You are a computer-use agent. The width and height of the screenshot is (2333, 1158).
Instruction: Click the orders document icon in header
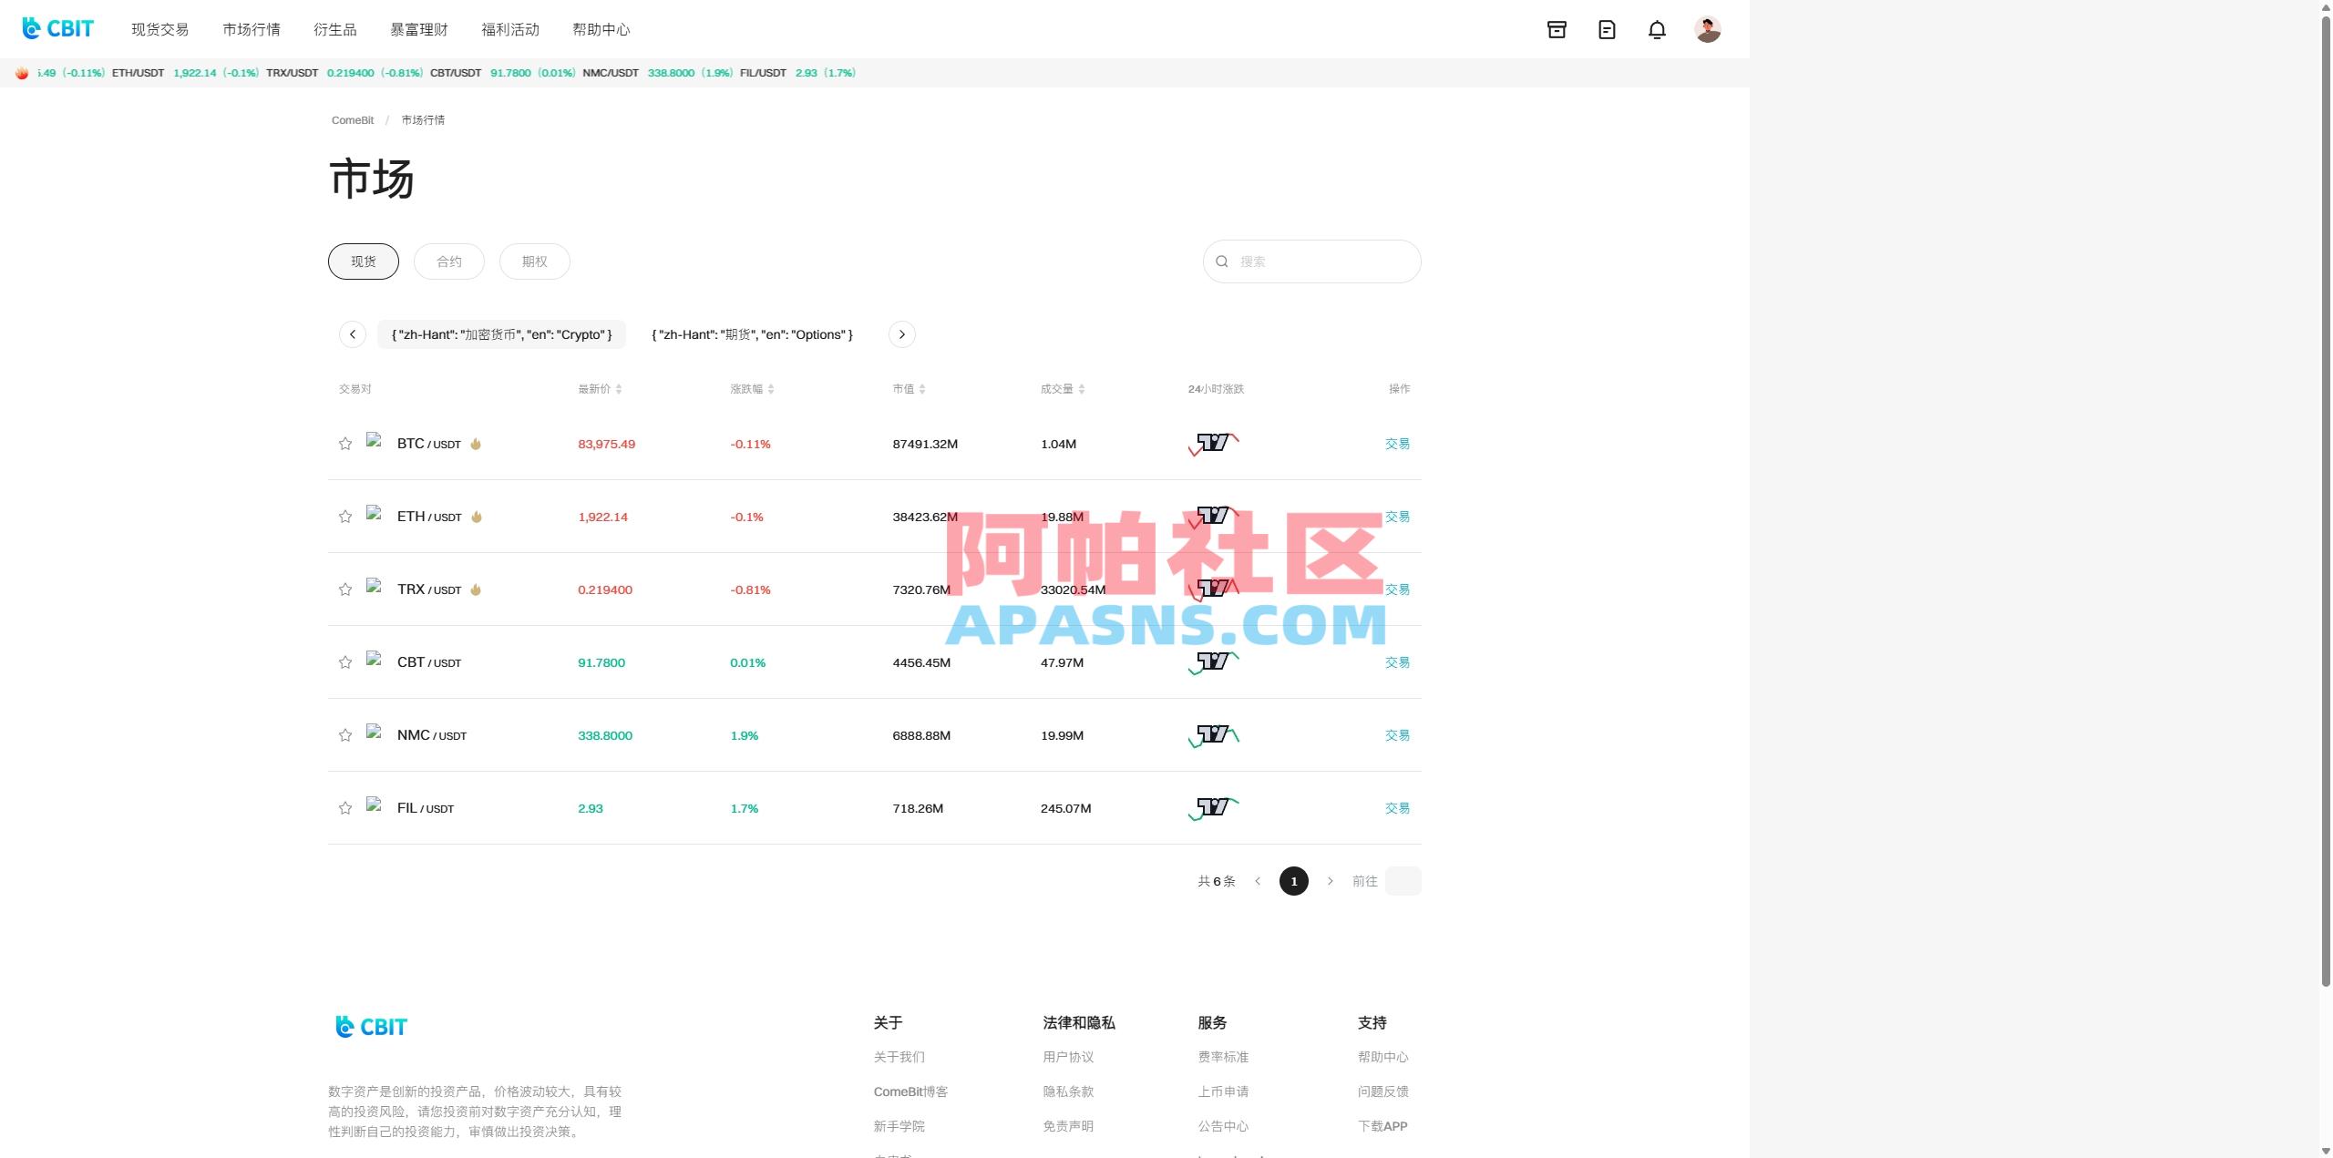(1607, 30)
